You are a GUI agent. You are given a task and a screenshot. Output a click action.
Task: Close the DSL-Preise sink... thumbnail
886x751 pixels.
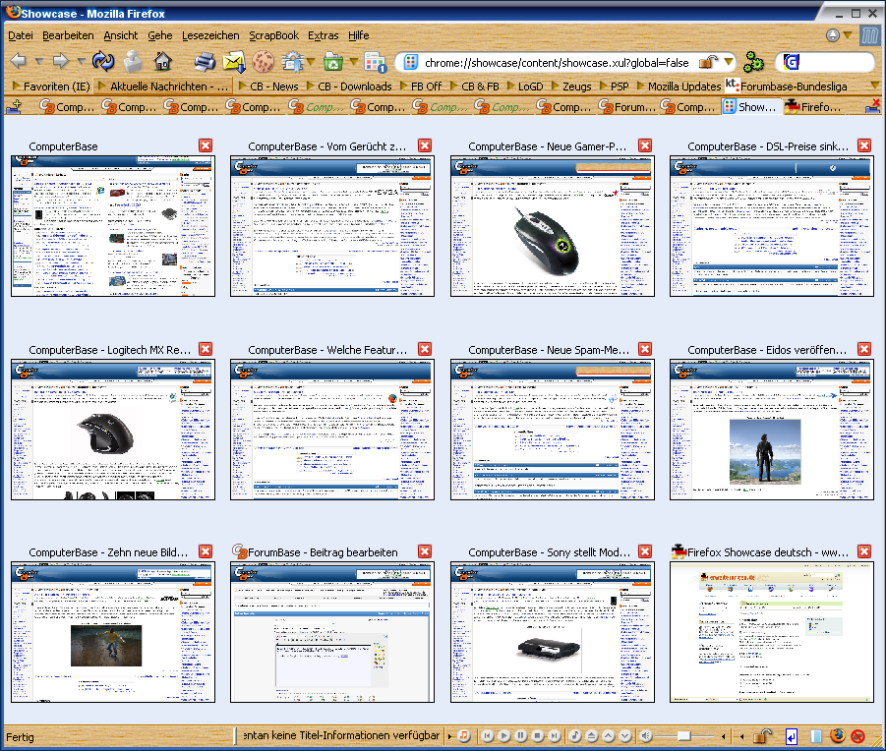click(864, 145)
